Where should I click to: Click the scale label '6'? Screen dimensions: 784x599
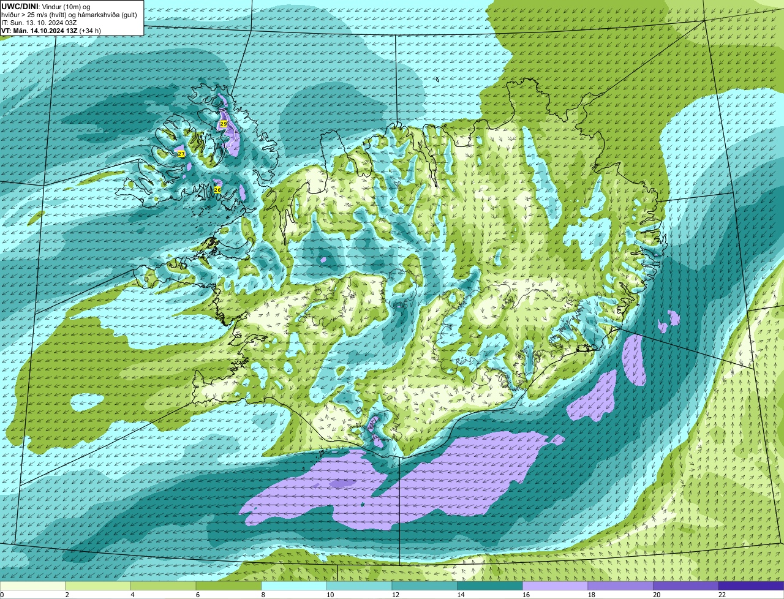pyautogui.click(x=197, y=595)
